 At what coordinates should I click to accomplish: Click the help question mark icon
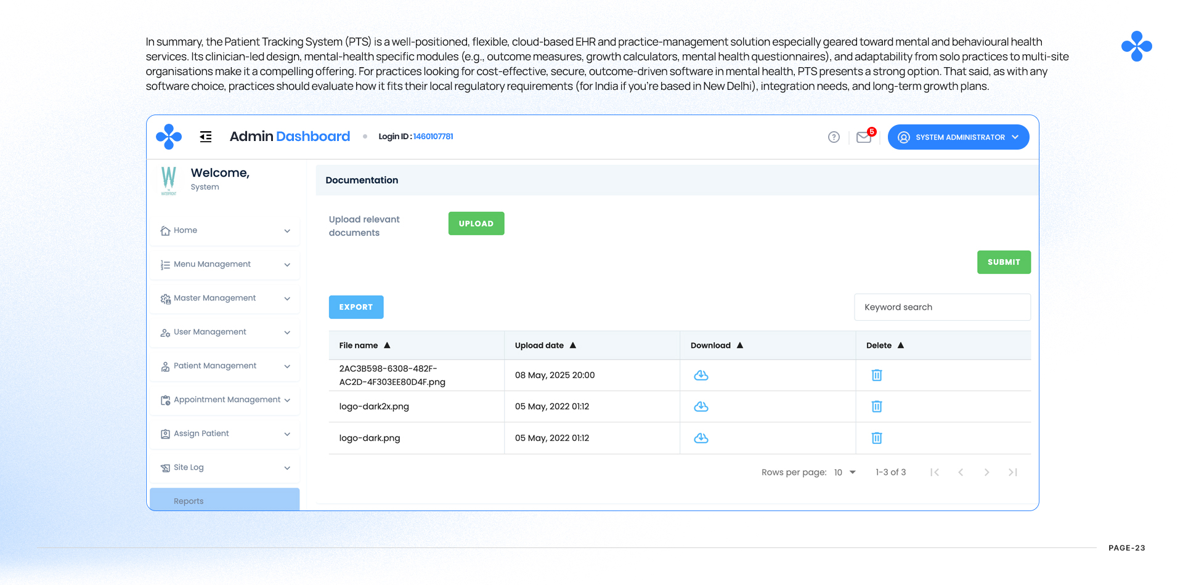point(834,137)
